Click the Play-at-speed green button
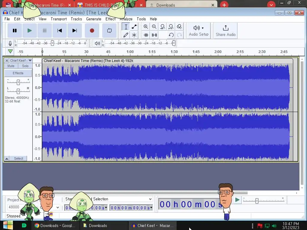Viewport: 307px width, 230px height. tap(237, 200)
